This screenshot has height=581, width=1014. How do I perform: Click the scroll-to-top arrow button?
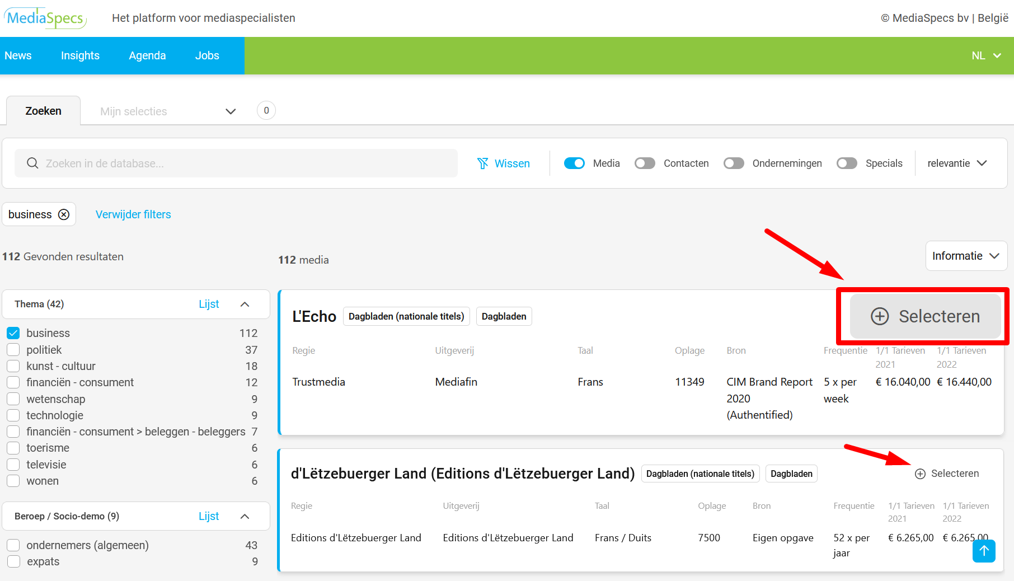(x=984, y=551)
